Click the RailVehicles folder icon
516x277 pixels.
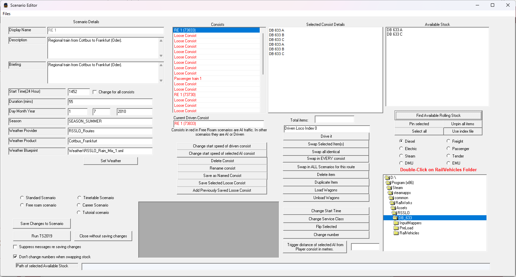tap(396, 233)
